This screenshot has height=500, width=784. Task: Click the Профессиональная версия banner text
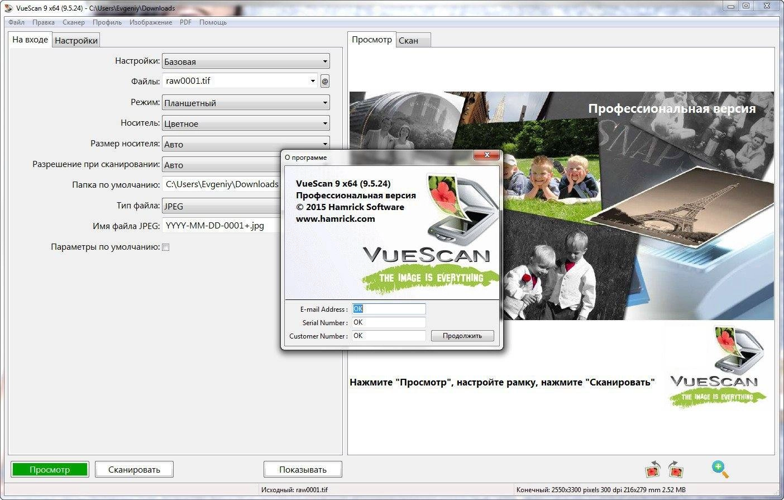point(672,109)
